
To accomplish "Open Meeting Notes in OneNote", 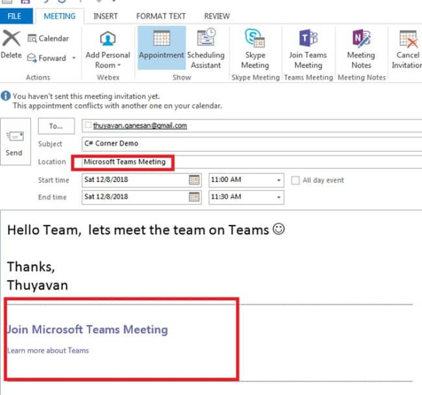I will 361,49.
